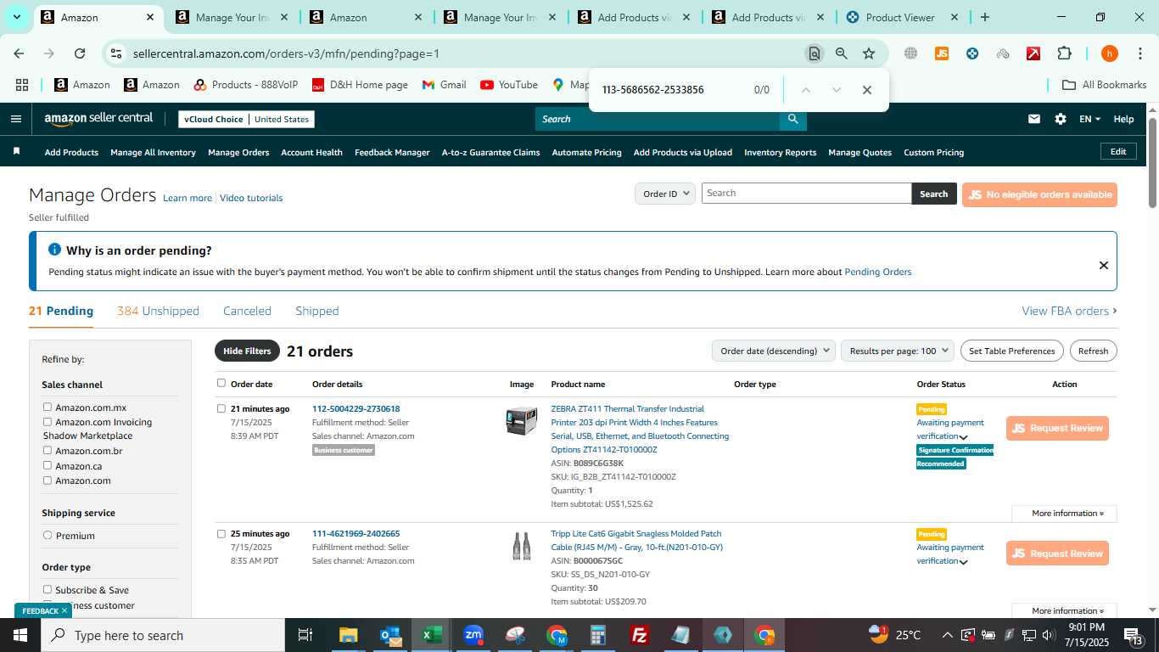Open new browser tab with plus icon
The height and width of the screenshot is (652, 1159).
click(984, 17)
